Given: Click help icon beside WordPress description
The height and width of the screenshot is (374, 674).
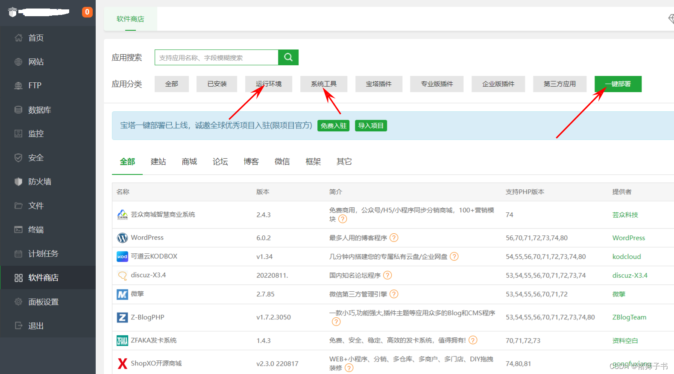Looking at the screenshot, I should (x=394, y=238).
